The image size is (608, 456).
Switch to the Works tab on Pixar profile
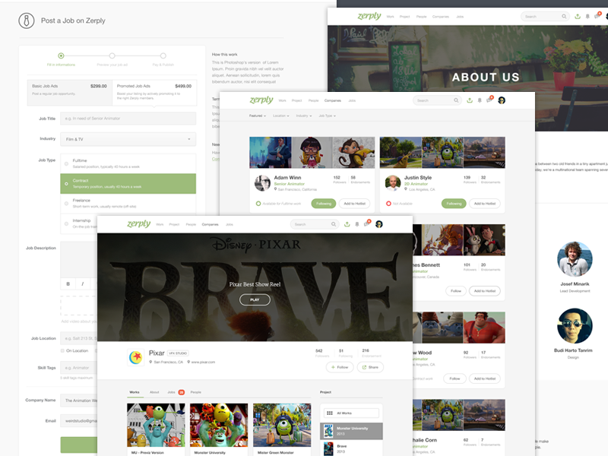135,392
